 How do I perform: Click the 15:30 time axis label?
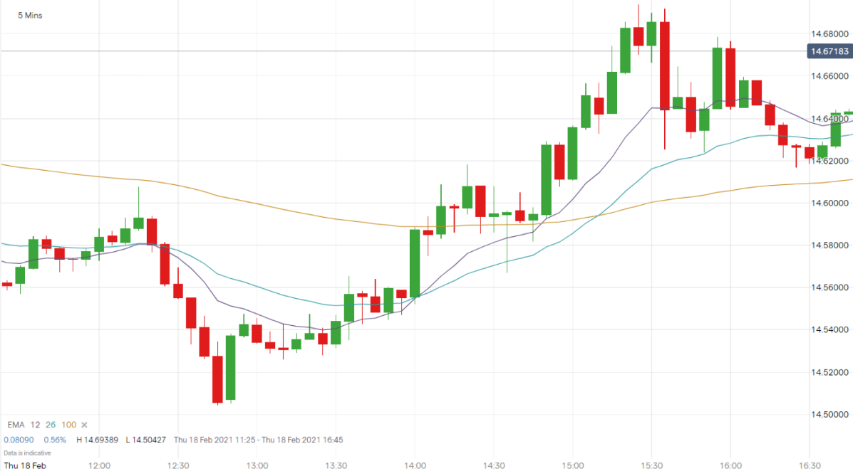(652, 465)
